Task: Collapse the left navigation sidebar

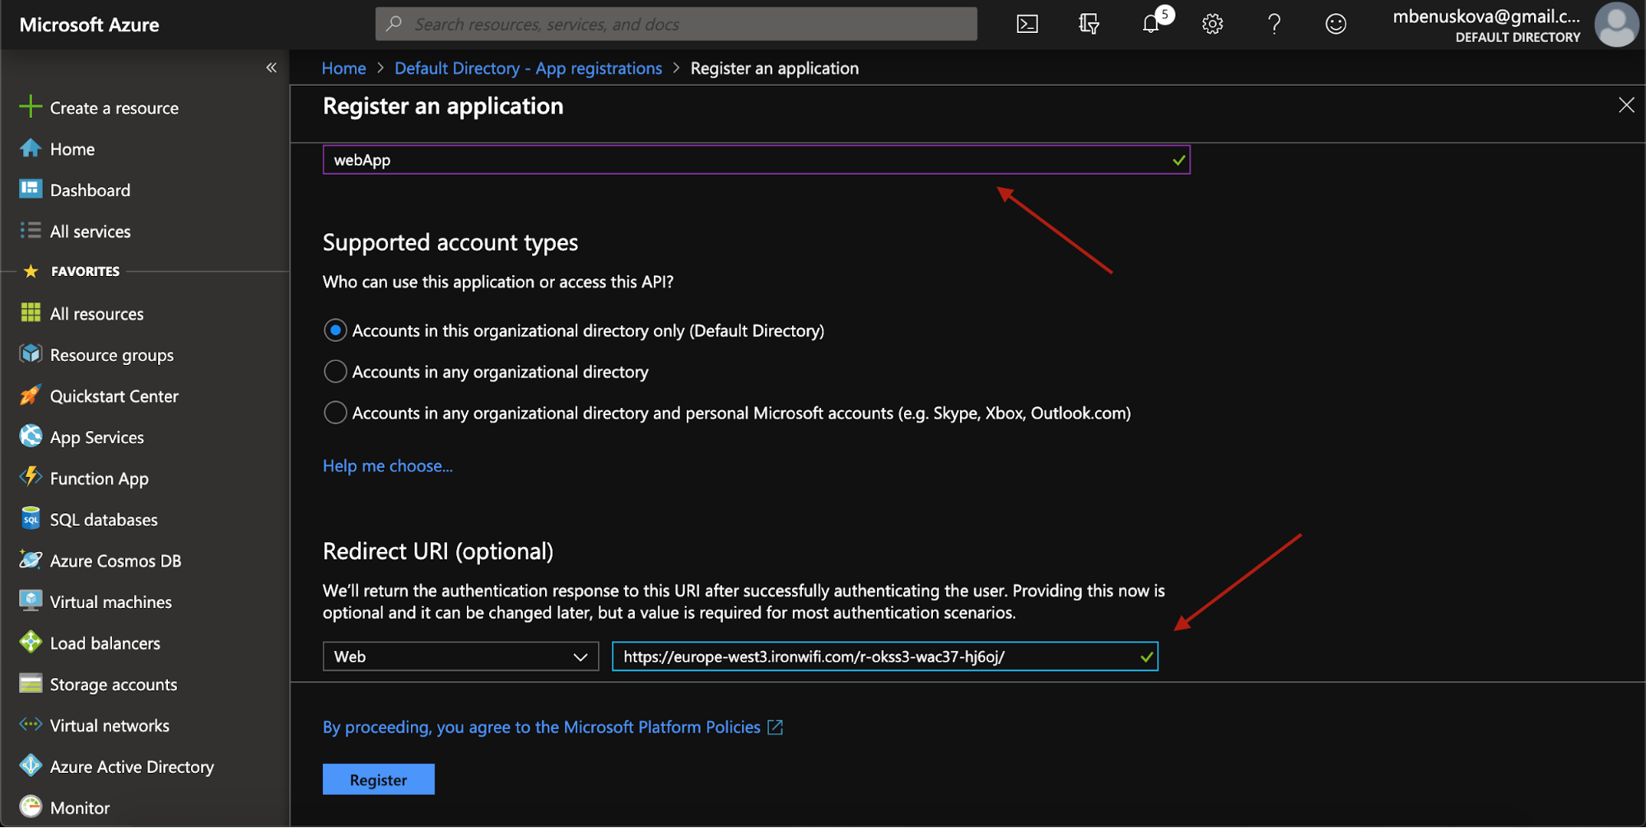Action: click(271, 67)
